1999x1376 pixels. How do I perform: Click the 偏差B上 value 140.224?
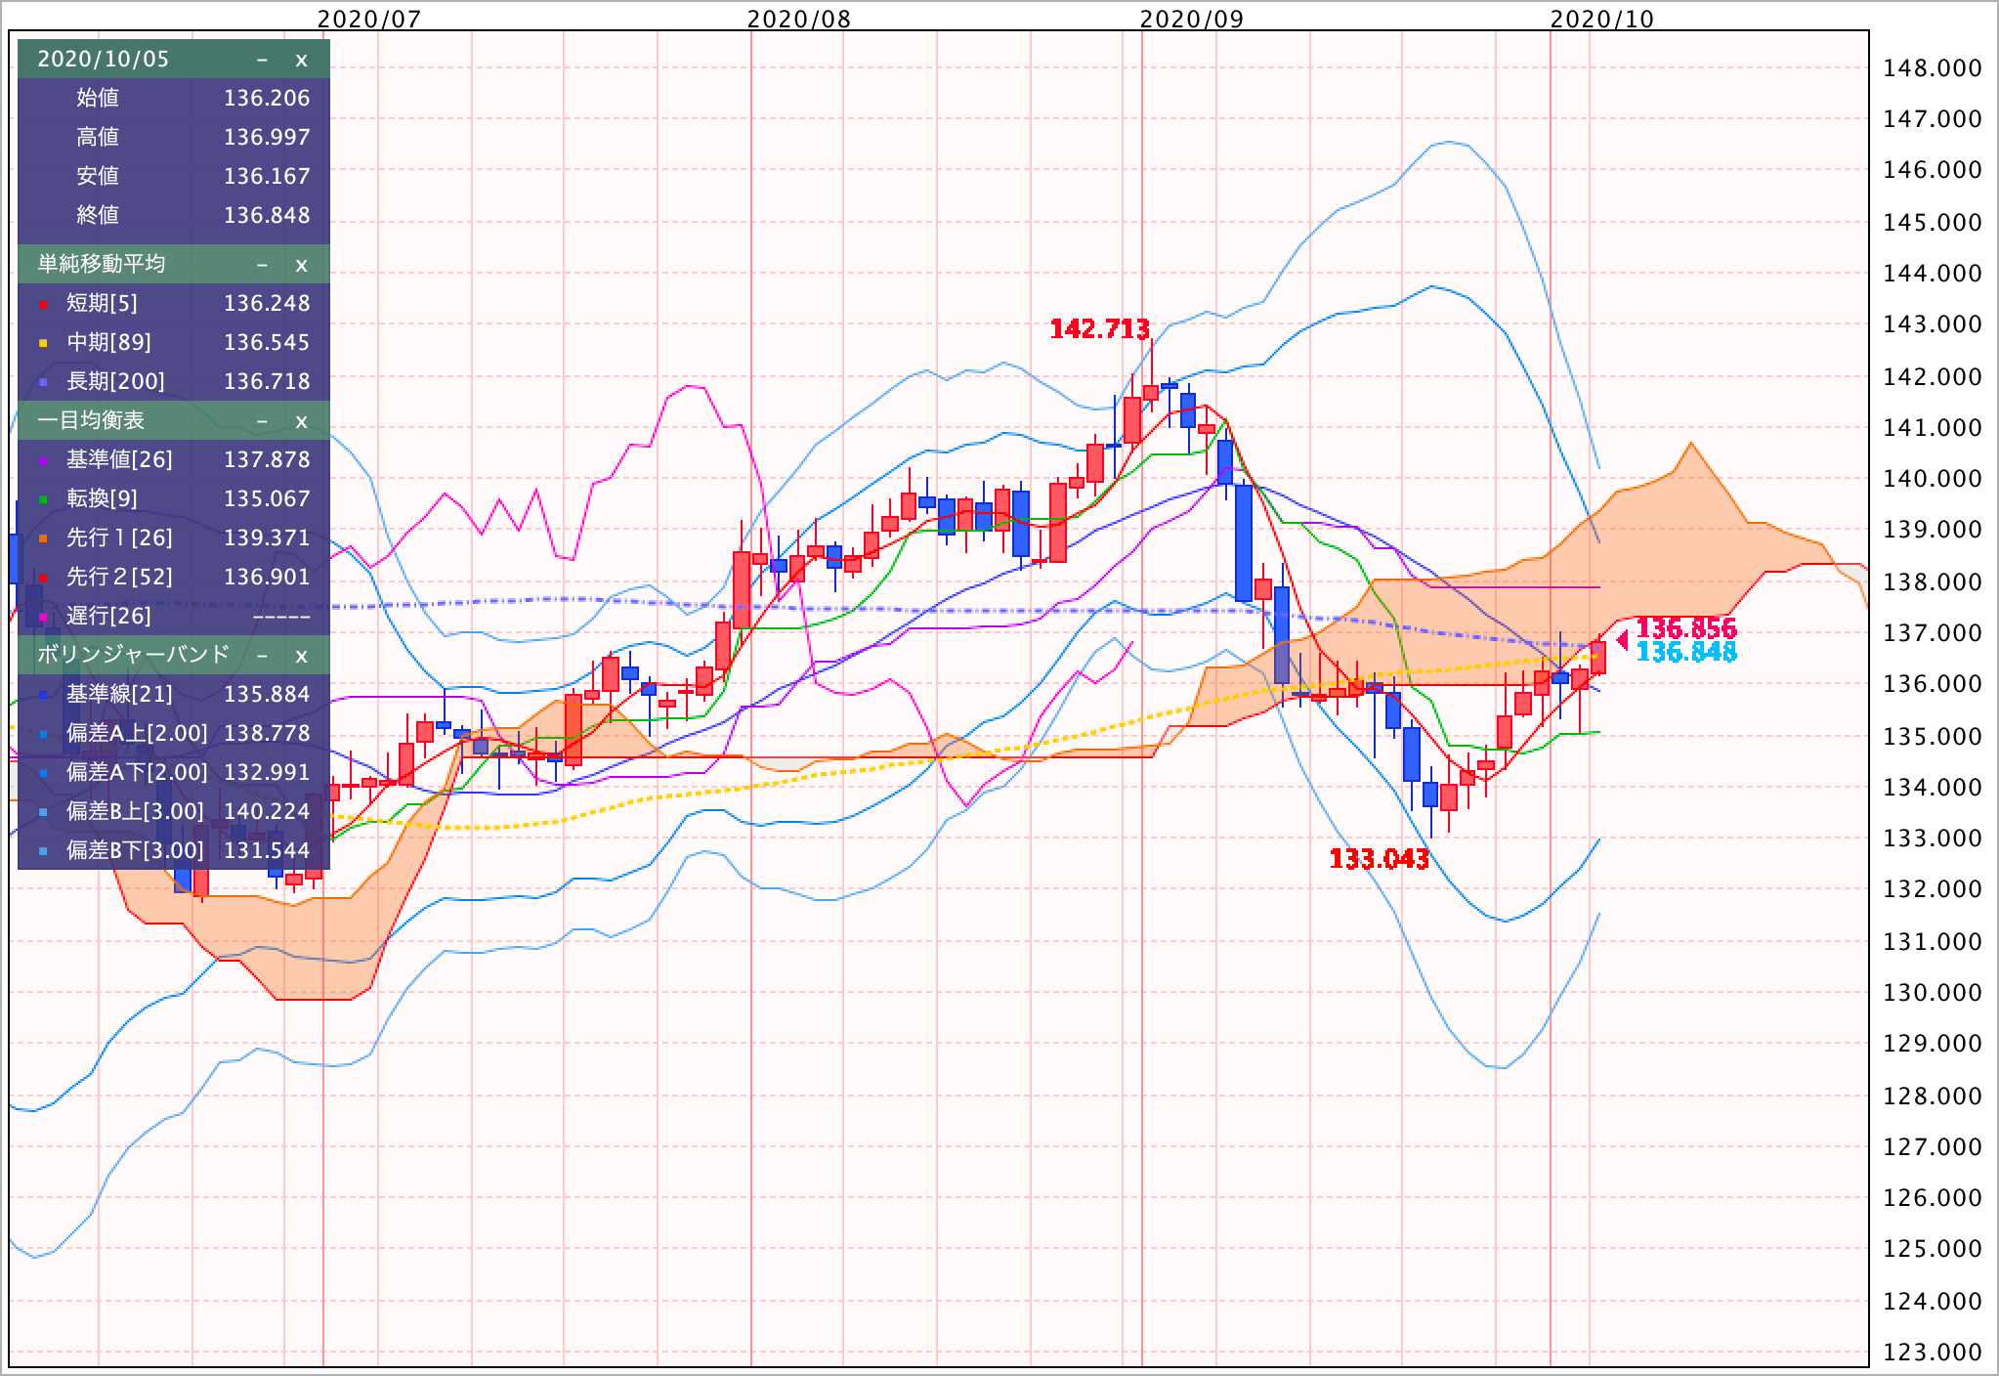pyautogui.click(x=267, y=812)
